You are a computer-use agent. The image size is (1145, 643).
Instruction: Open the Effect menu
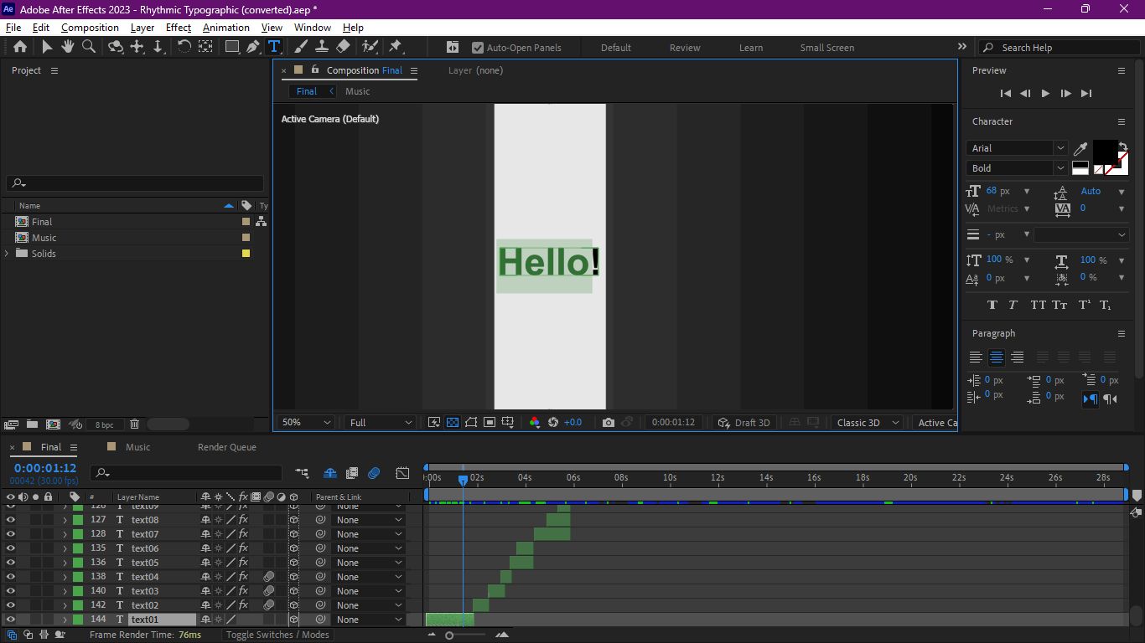click(x=179, y=28)
